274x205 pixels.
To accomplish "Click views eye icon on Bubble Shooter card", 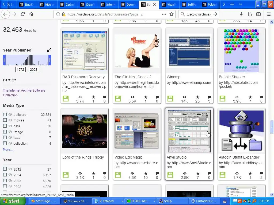I will coord(237,97).
